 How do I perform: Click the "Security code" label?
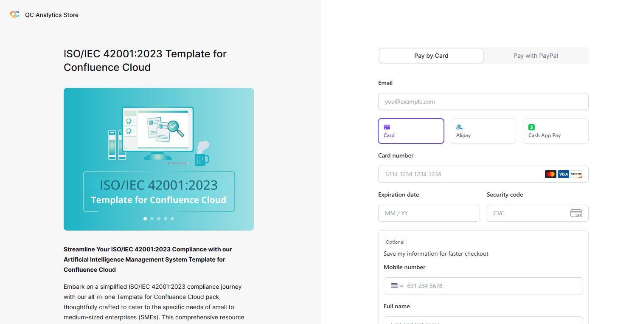point(505,194)
